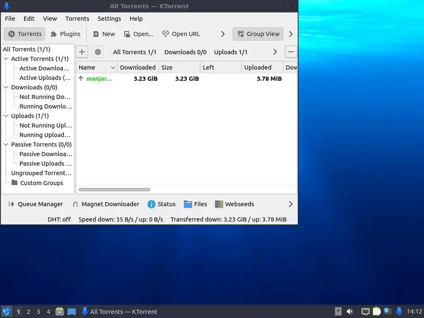This screenshot has height=318, width=424.
Task: Open the Edit menu
Action: (x=29, y=18)
